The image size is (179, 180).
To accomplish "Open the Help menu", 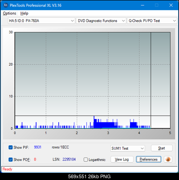I will coord(24,13).
